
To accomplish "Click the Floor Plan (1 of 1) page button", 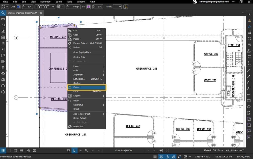I will click(123, 150).
